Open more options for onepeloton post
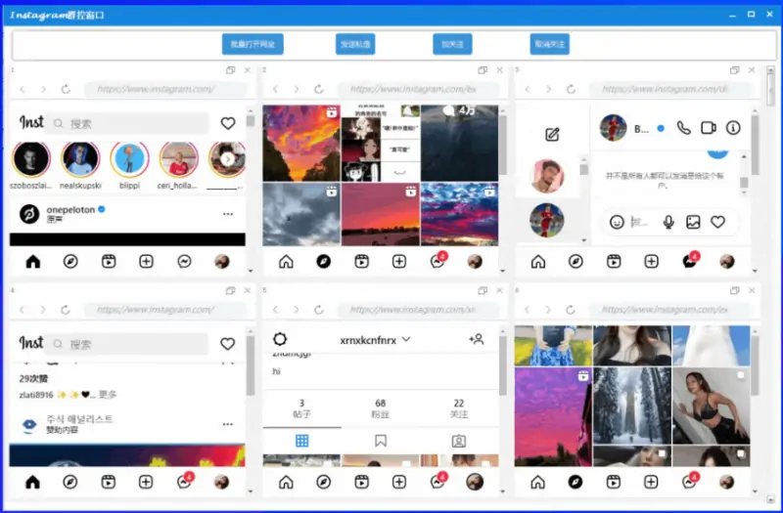783x513 pixels. pos(228,214)
